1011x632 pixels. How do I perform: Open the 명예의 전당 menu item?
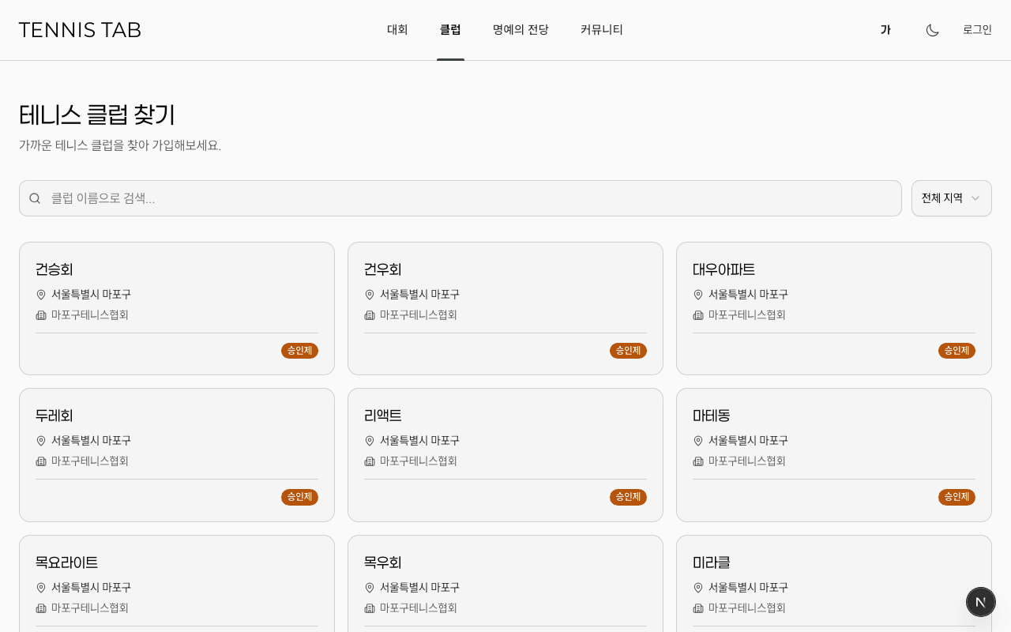[x=521, y=29]
